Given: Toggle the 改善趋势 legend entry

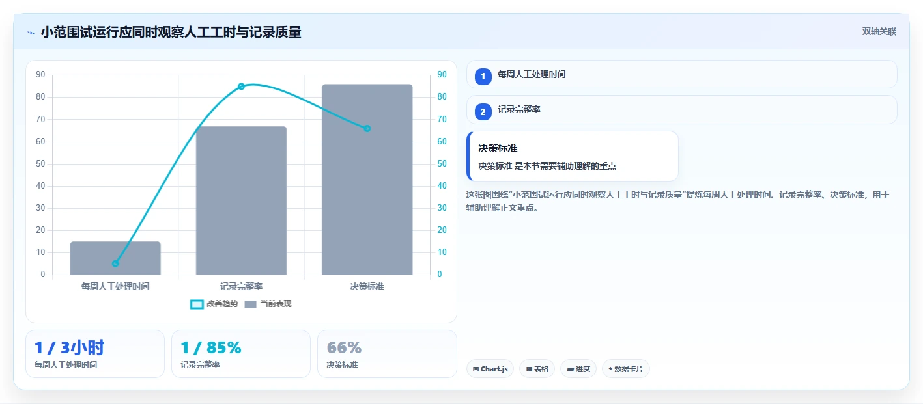Looking at the screenshot, I should pyautogui.click(x=214, y=304).
